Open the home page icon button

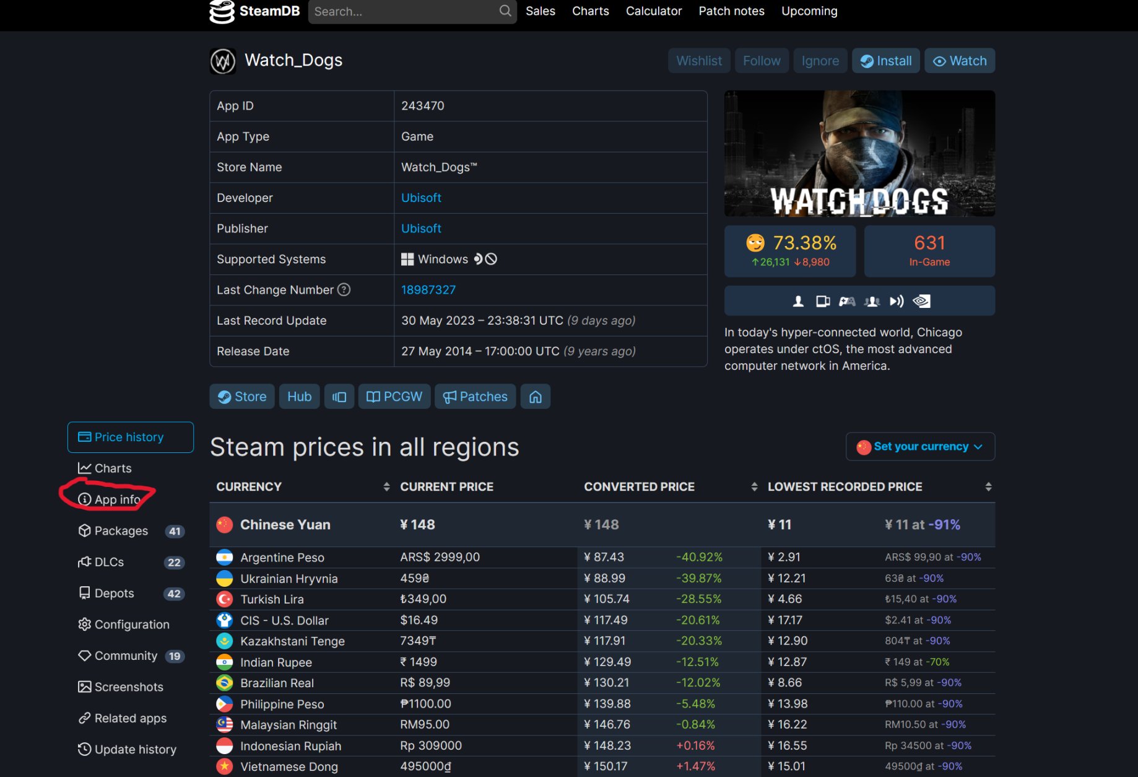[x=536, y=397]
